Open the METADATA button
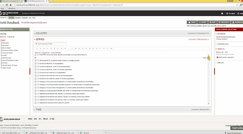Image resolution: width=243 pixels, height=134 pixels. 224,22
